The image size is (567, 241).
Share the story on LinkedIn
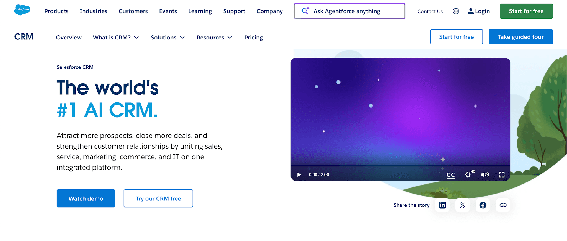[442, 205]
